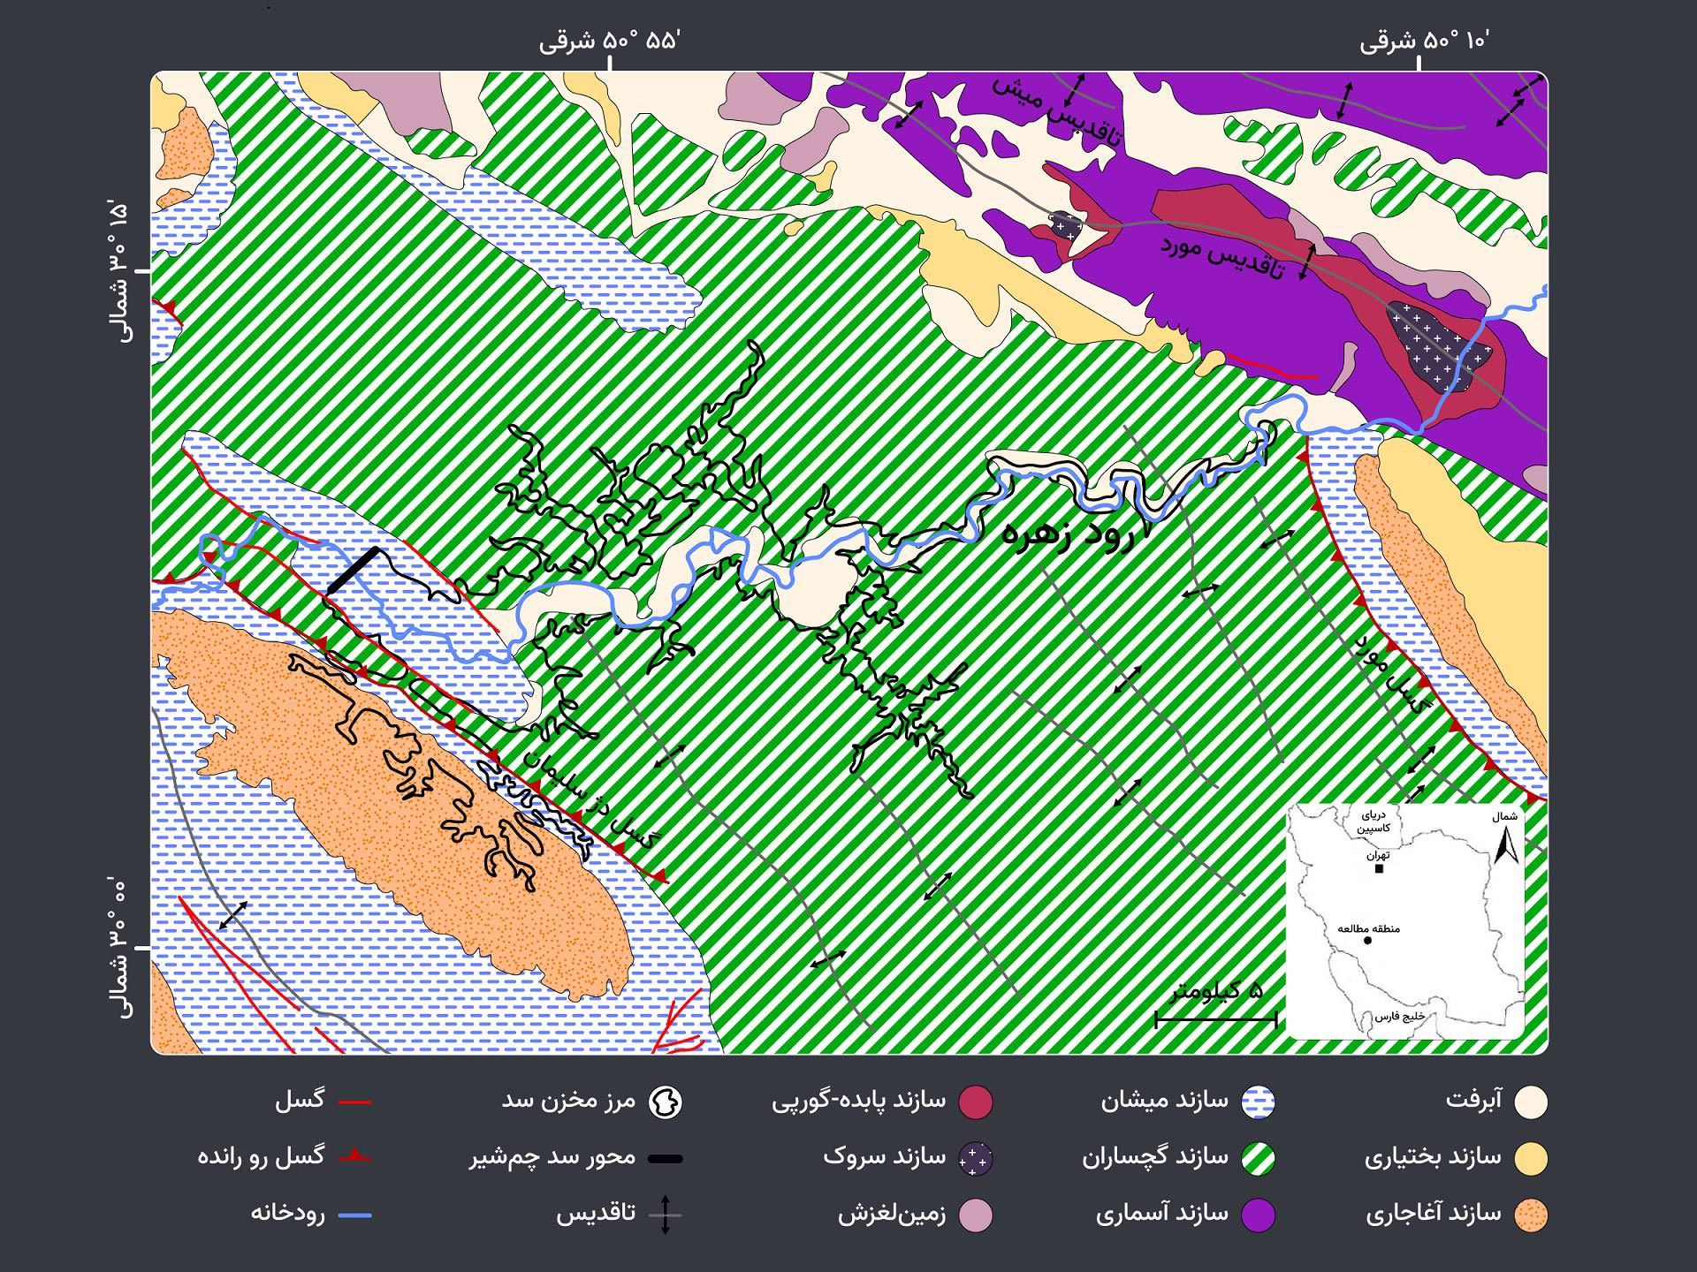Viewport: 1697px width, 1272px height.
Task: Click the dam reservoir boundary legend icon
Action: pyautogui.click(x=665, y=1102)
